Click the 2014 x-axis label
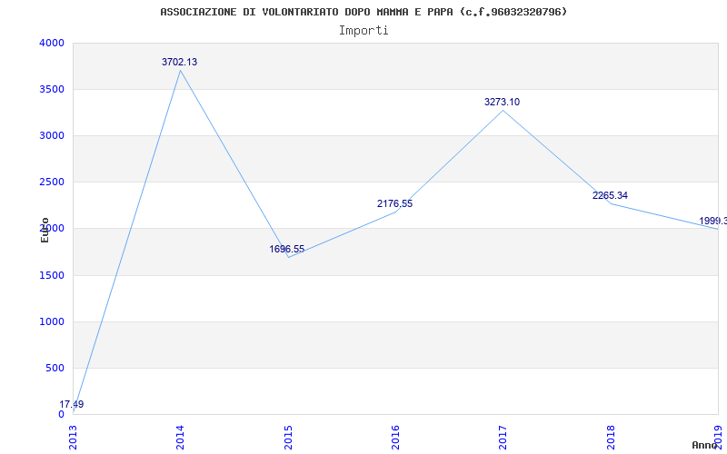Screen dimensions: 727x454 tap(180, 438)
